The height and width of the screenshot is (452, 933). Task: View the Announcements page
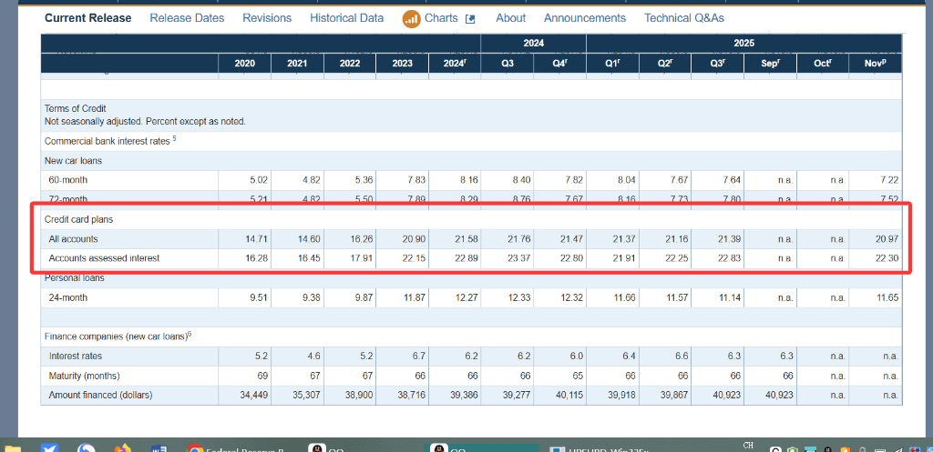(584, 18)
